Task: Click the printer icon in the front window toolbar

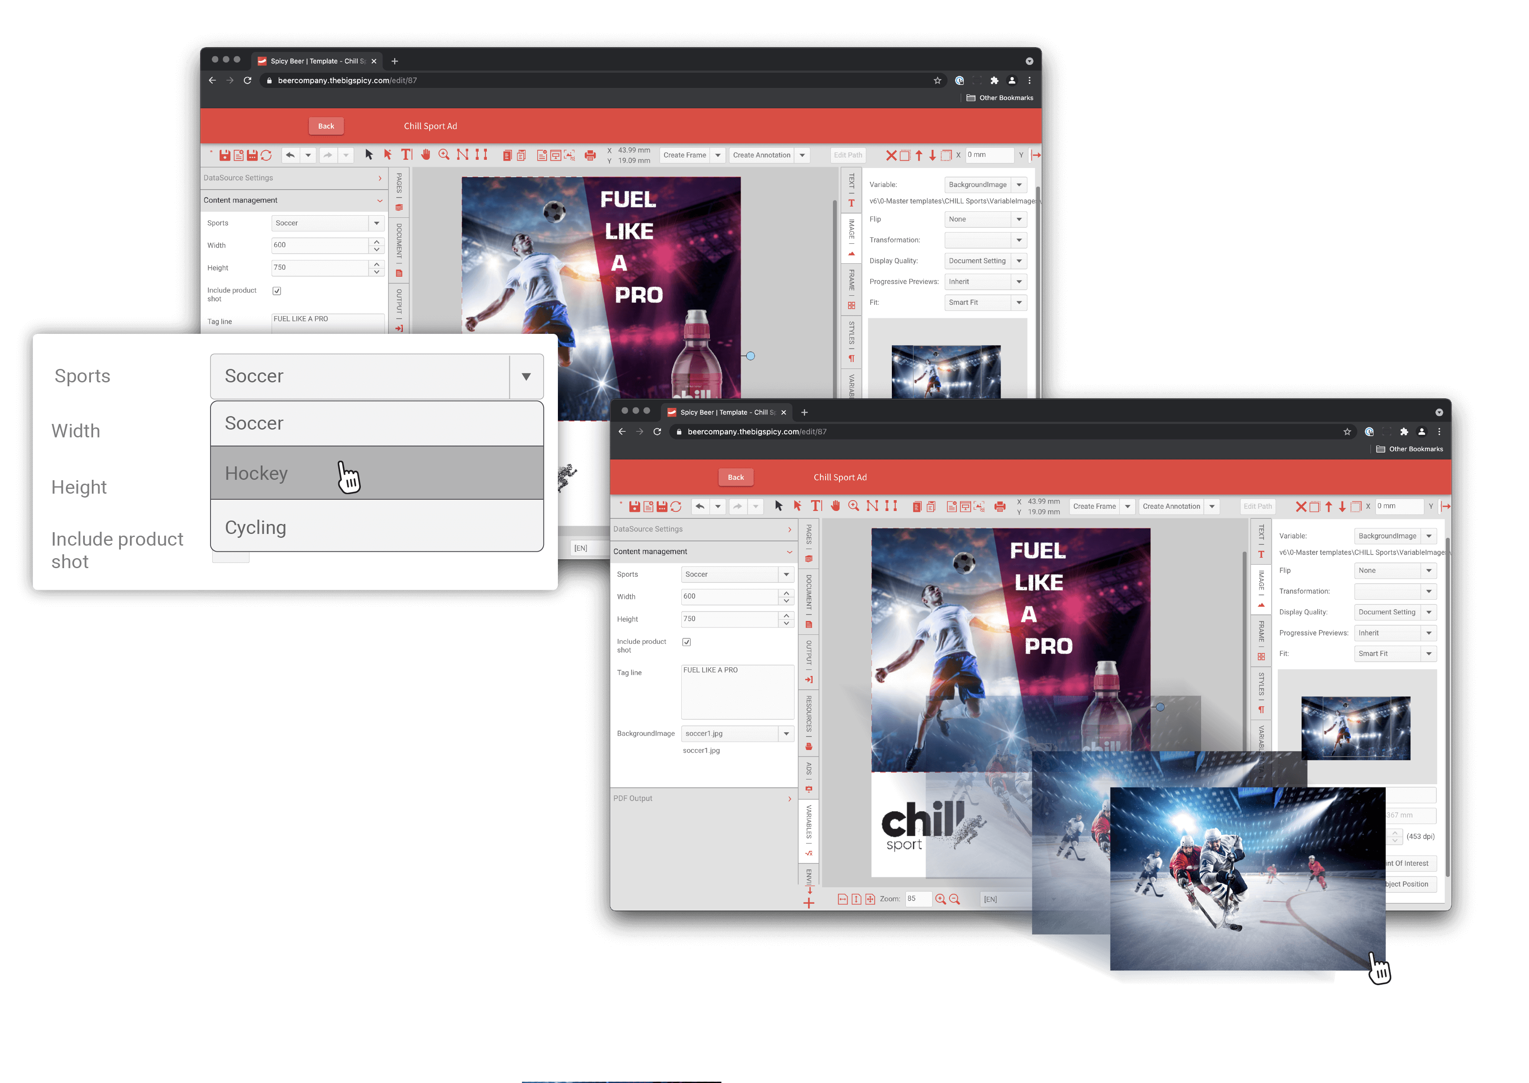Action: click(1000, 507)
